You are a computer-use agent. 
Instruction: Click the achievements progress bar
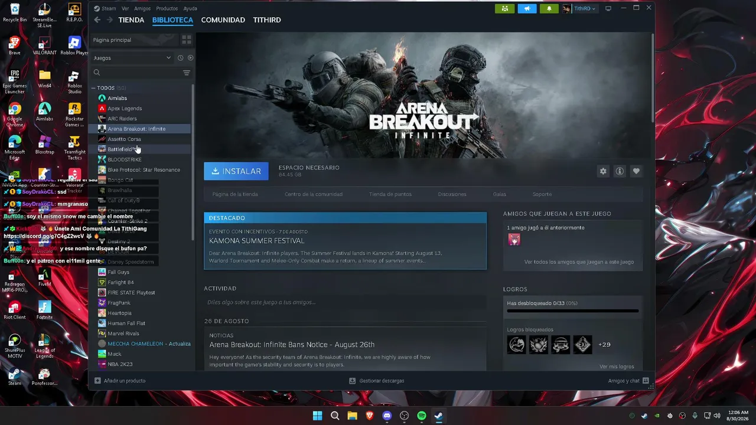pos(572,310)
